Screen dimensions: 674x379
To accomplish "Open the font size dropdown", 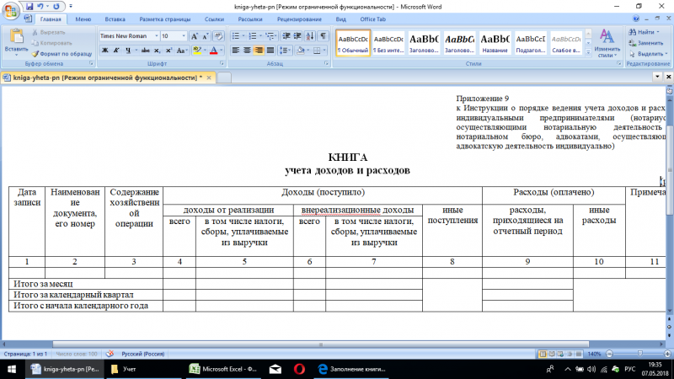I will [x=183, y=36].
